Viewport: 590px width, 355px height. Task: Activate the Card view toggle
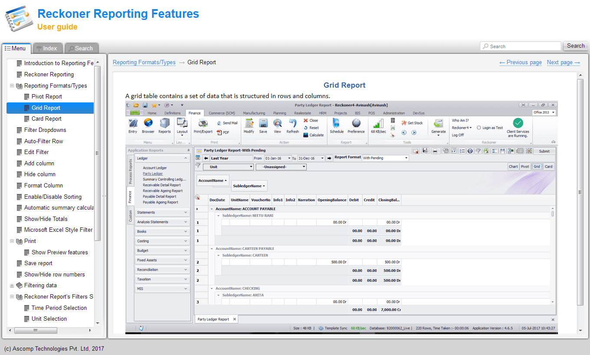click(548, 166)
